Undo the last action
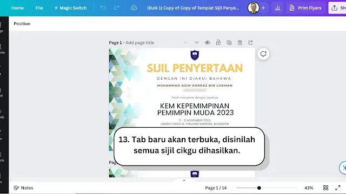Screen dimensions: 346x194 click(x=103, y=8)
